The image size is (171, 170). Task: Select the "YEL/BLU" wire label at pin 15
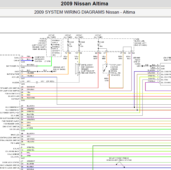coord(30,76)
